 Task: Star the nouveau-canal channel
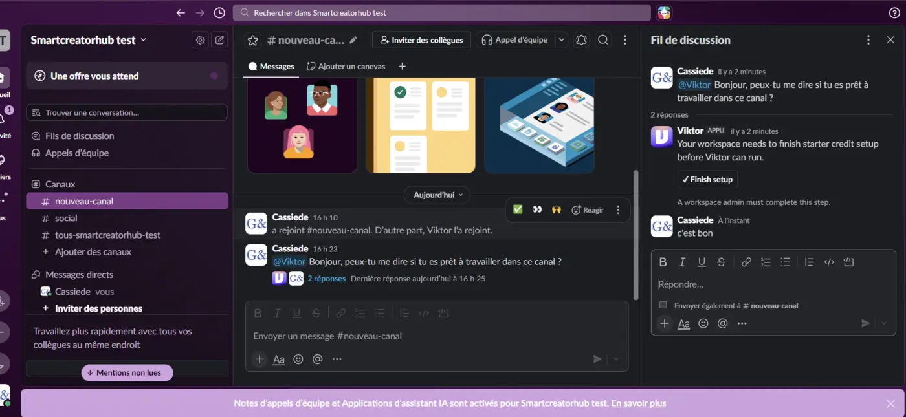tap(253, 40)
